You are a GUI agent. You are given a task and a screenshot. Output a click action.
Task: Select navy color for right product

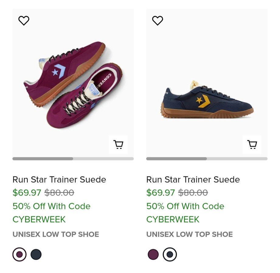click(x=170, y=254)
